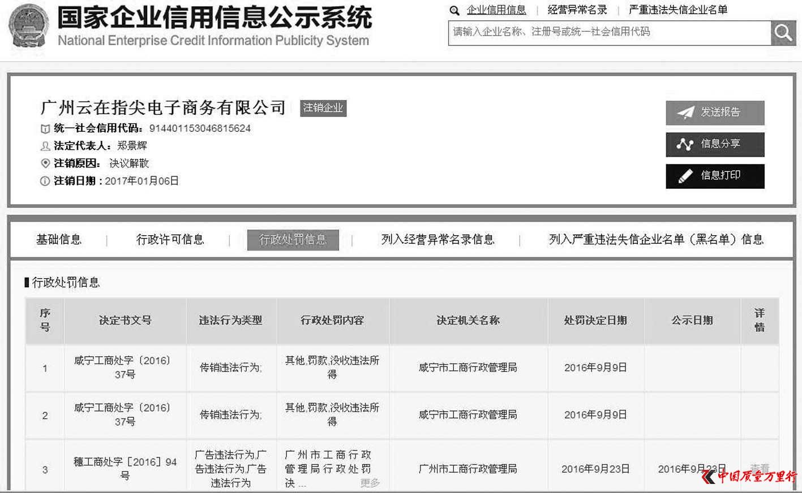This screenshot has width=802, height=493.
Task: Click the person icon beside 法定代表人
Action: click(45, 146)
